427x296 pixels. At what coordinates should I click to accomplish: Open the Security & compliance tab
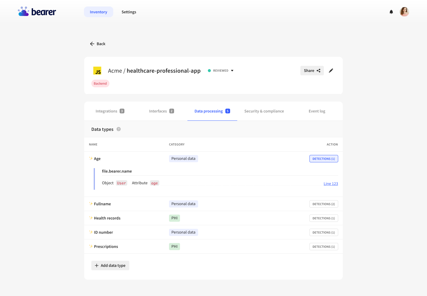click(x=264, y=111)
